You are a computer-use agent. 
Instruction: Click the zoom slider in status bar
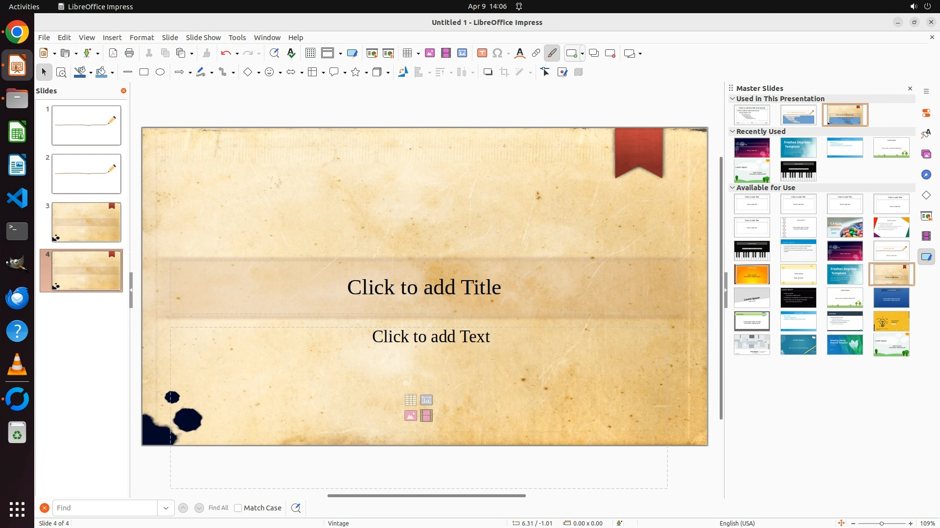pyautogui.click(x=882, y=523)
